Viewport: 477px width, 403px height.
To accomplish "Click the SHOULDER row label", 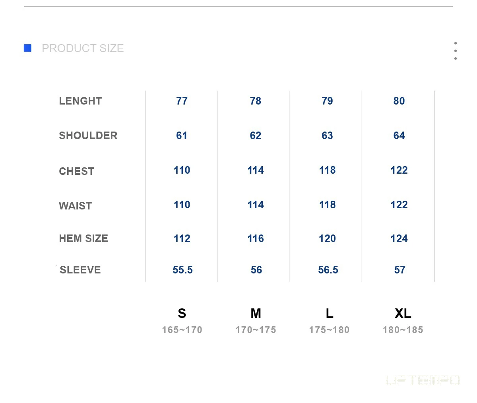I will [88, 136].
